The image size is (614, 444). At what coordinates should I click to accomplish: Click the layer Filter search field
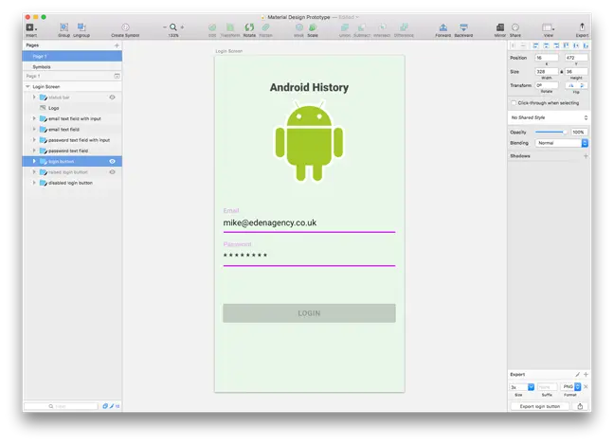click(x=61, y=406)
